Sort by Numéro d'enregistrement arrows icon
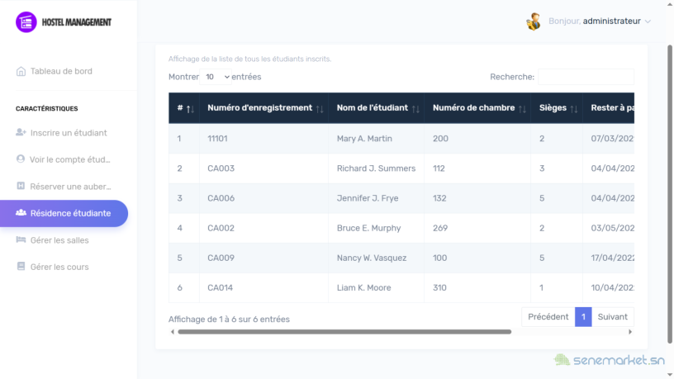The width and height of the screenshot is (674, 379). pos(320,109)
